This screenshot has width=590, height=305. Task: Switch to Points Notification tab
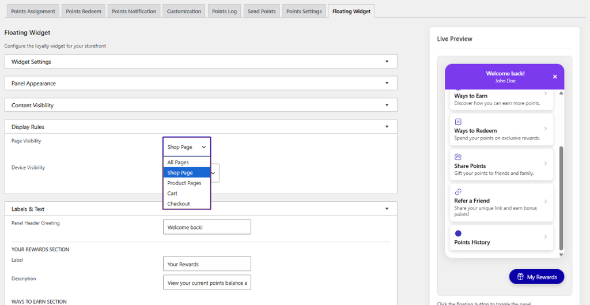pos(134,12)
